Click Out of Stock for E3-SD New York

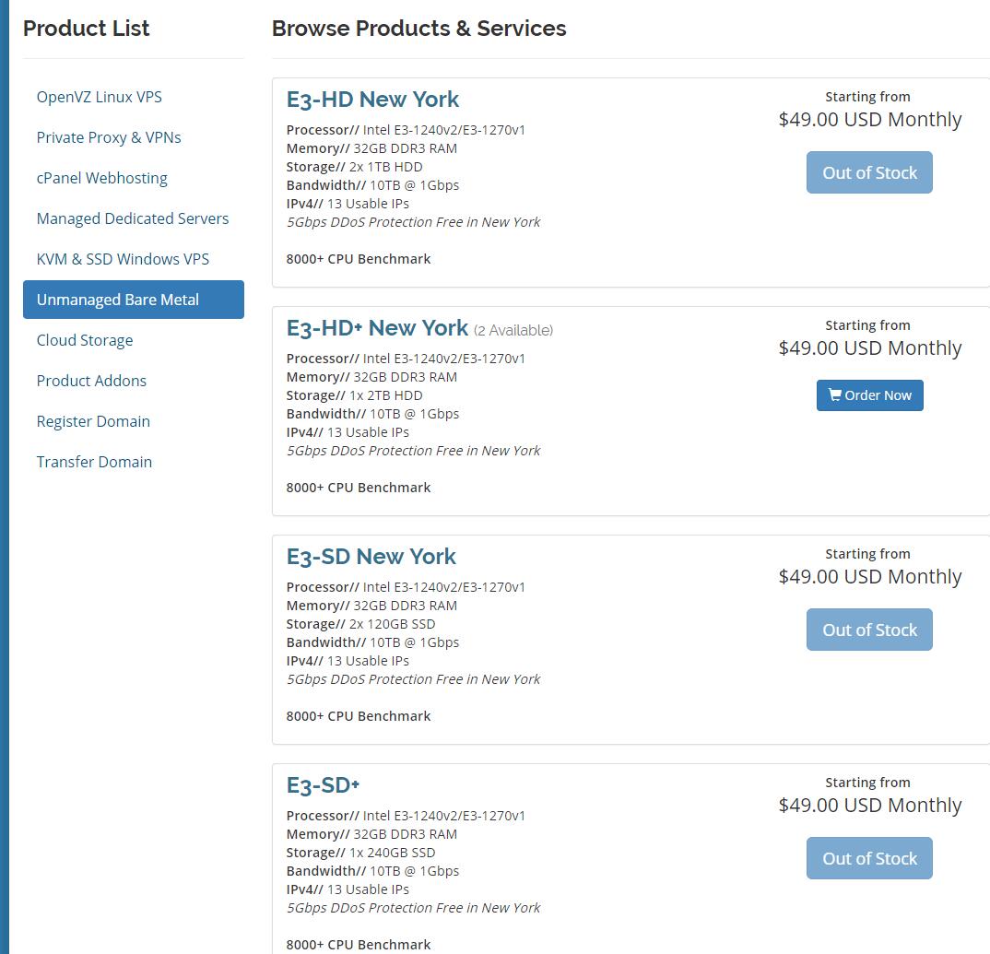coord(869,630)
